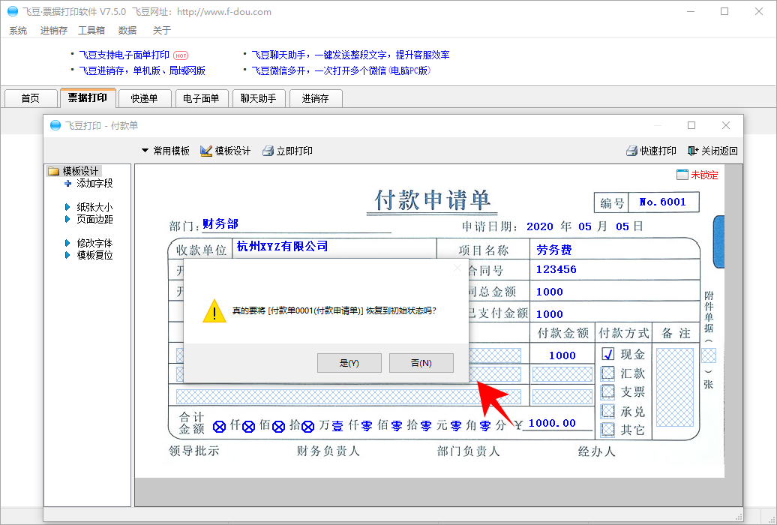Open link 飞豆微信多开
777x525 pixels.
click(341, 70)
